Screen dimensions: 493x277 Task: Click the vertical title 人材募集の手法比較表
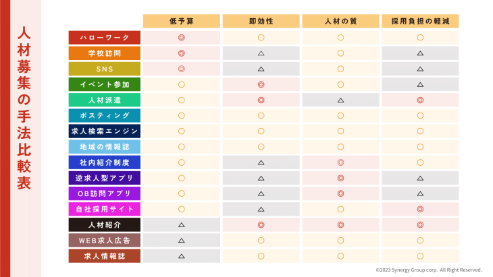(24, 108)
